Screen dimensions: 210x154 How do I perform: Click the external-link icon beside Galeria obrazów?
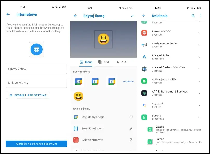(131, 140)
